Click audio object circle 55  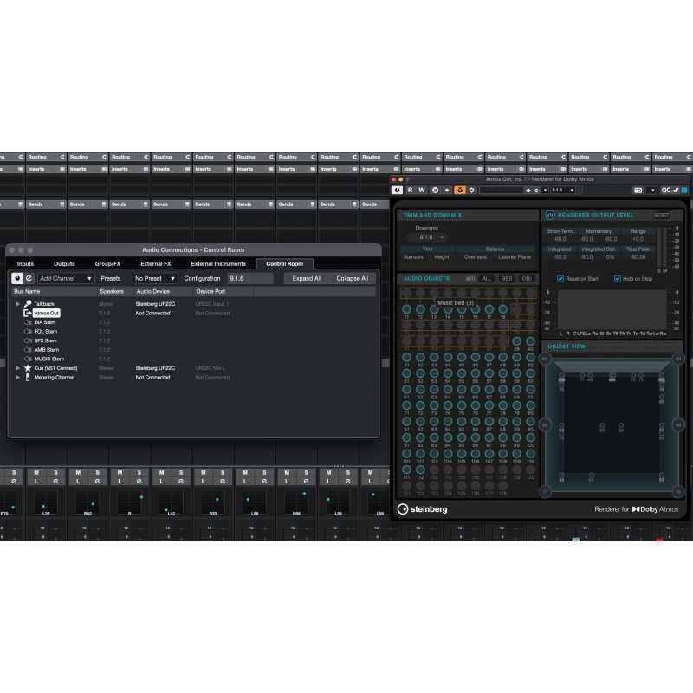(462, 373)
